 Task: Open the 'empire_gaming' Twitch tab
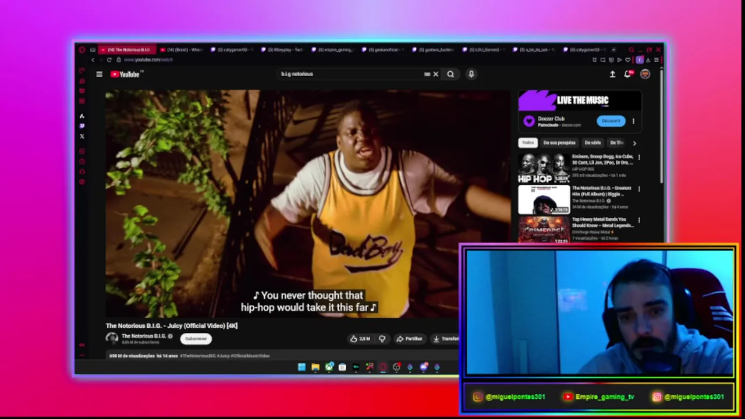click(333, 50)
